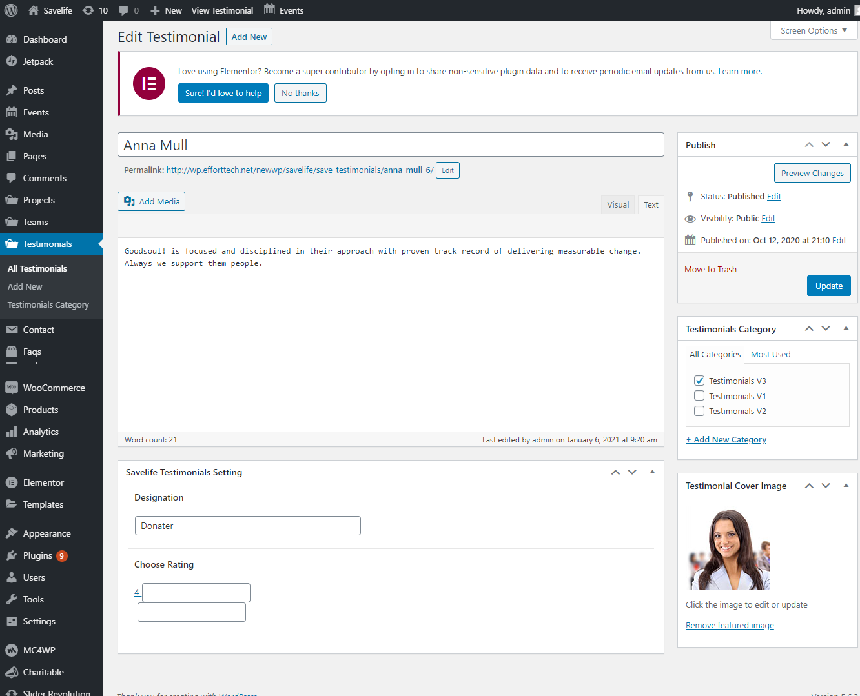Open Analytics in the sidebar
Screen dimensions: 860x696
point(41,432)
